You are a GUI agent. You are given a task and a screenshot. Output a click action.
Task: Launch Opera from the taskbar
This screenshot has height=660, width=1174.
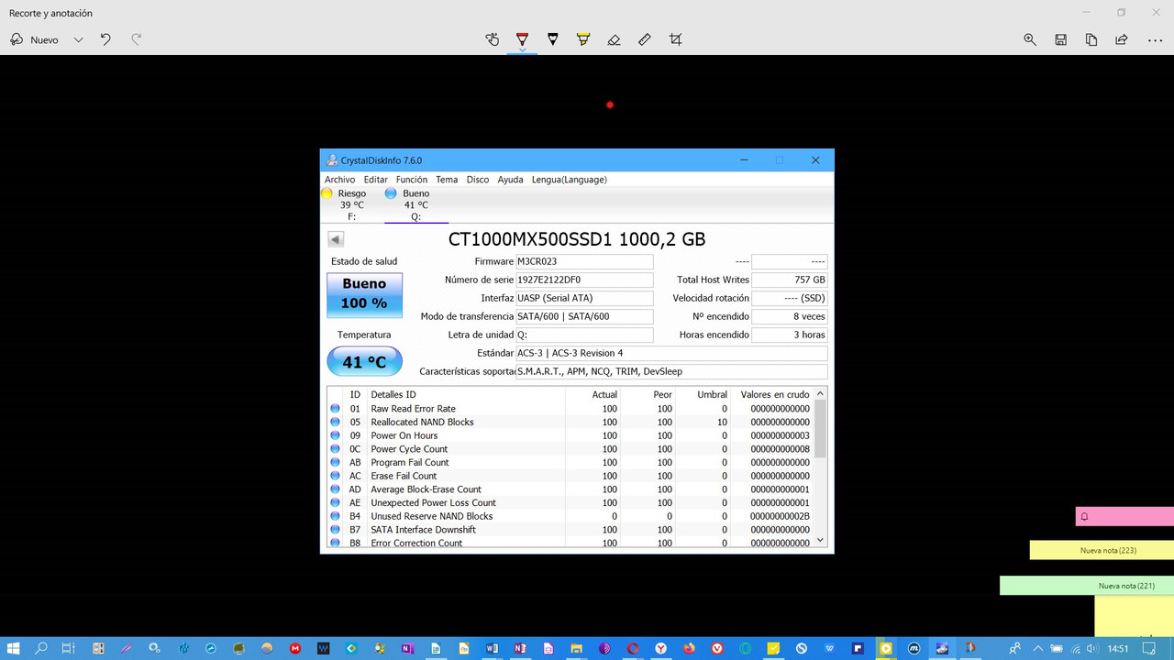coord(633,648)
